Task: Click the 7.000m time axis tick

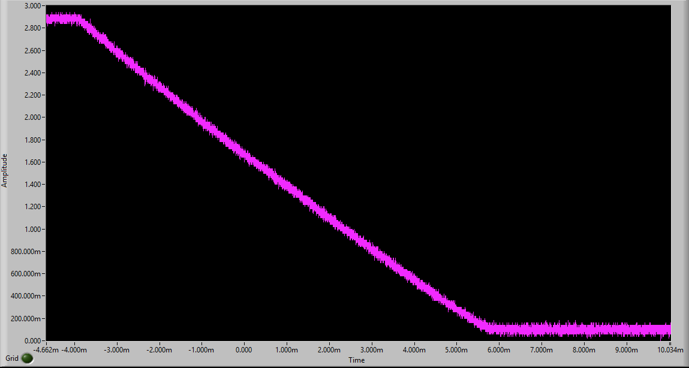Action: [541, 350]
